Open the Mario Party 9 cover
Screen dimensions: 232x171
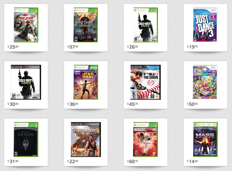205,82
